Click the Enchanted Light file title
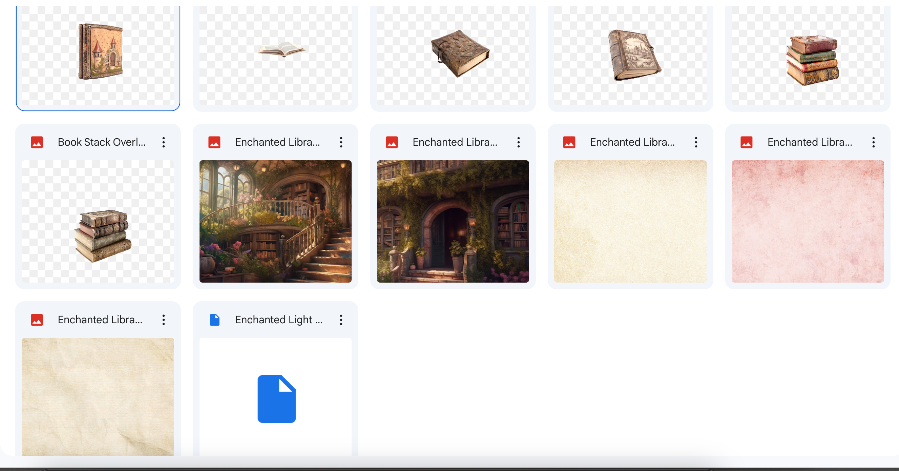899x471 pixels. click(x=278, y=320)
